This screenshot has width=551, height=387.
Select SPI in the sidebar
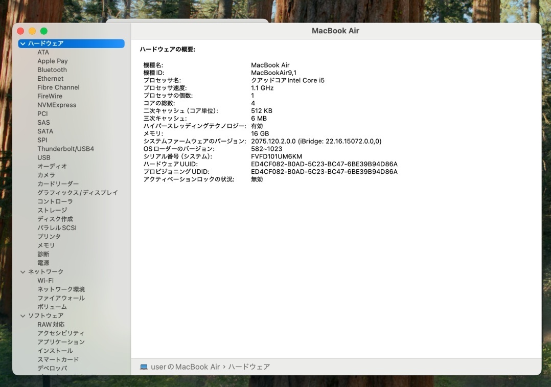(42, 140)
